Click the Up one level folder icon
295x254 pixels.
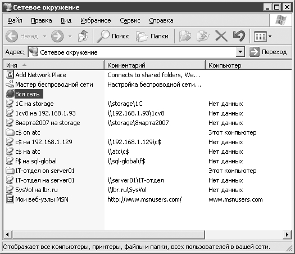pos(83,36)
